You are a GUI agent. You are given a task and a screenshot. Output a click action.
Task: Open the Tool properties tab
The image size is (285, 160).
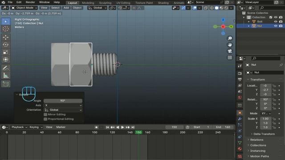click(x=240, y=66)
